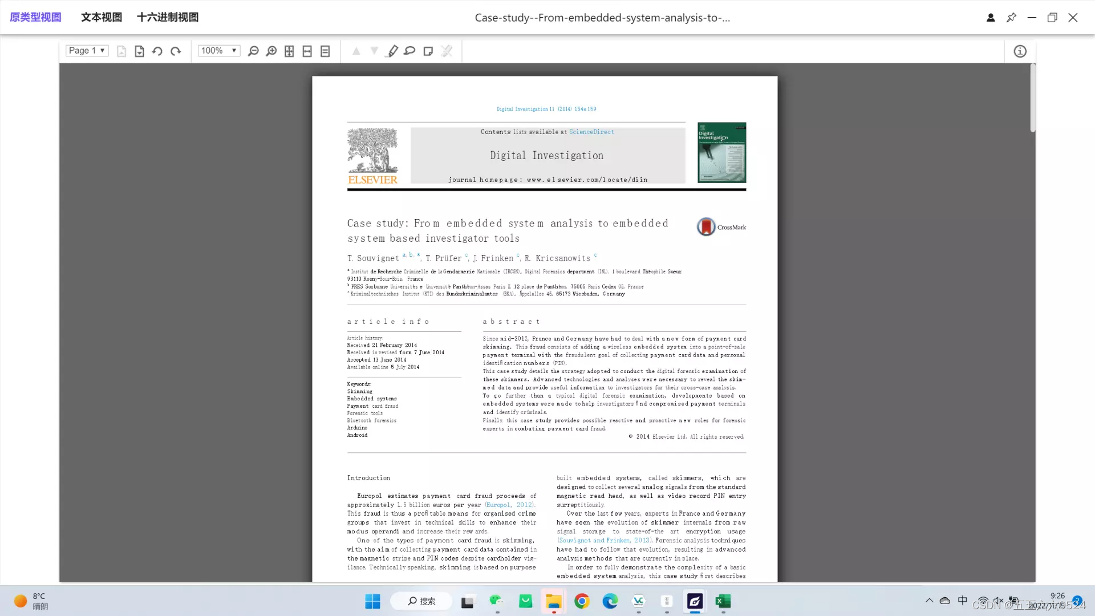Image resolution: width=1095 pixels, height=616 pixels.
Task: Switch to the 十六进制视图 tab
Action: 168,17
